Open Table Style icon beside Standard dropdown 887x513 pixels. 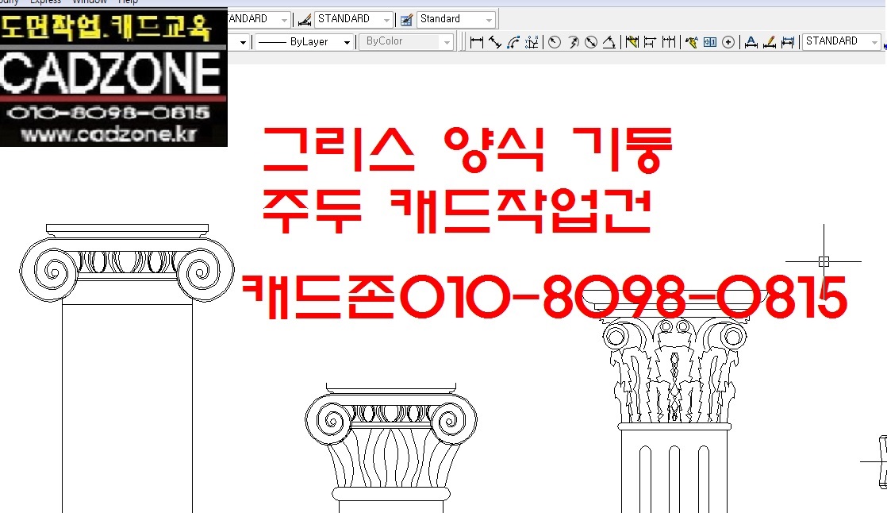[406, 21]
